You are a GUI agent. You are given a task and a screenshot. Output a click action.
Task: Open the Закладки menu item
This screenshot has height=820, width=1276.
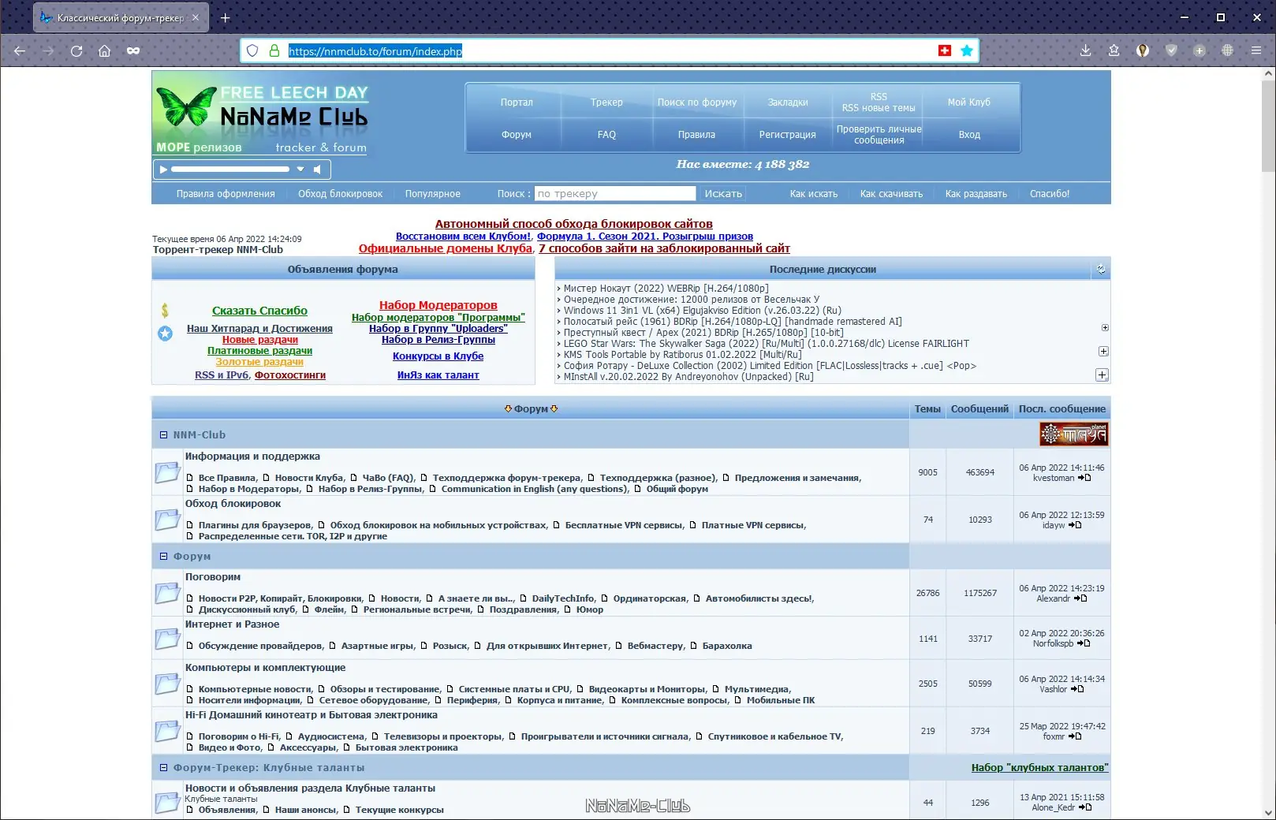788,102
